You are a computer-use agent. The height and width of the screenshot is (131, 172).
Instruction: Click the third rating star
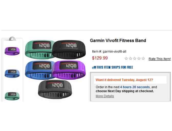click(135, 59)
